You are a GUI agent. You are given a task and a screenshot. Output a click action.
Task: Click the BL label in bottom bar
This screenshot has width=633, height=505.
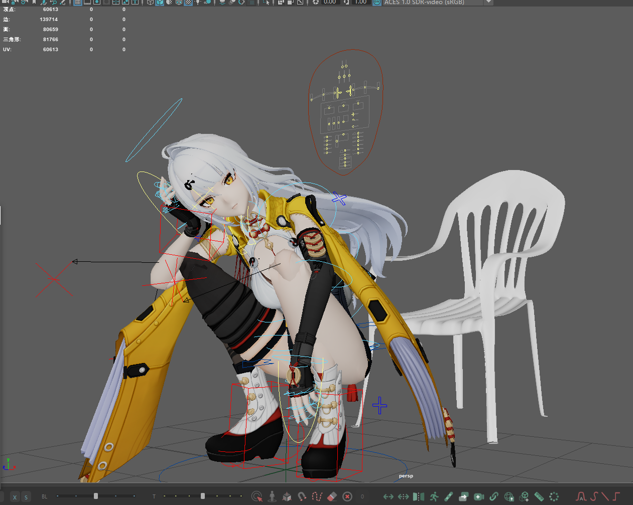tap(45, 496)
